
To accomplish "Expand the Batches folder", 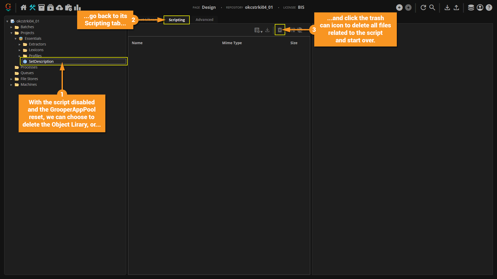I will [11, 27].
